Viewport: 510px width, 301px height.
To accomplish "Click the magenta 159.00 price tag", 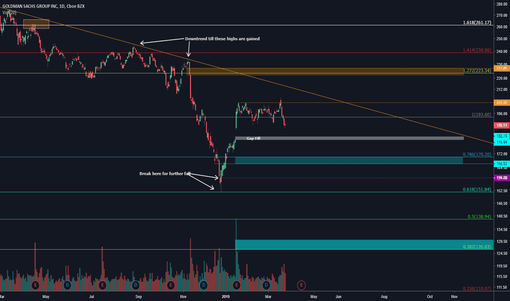I will (x=502, y=178).
